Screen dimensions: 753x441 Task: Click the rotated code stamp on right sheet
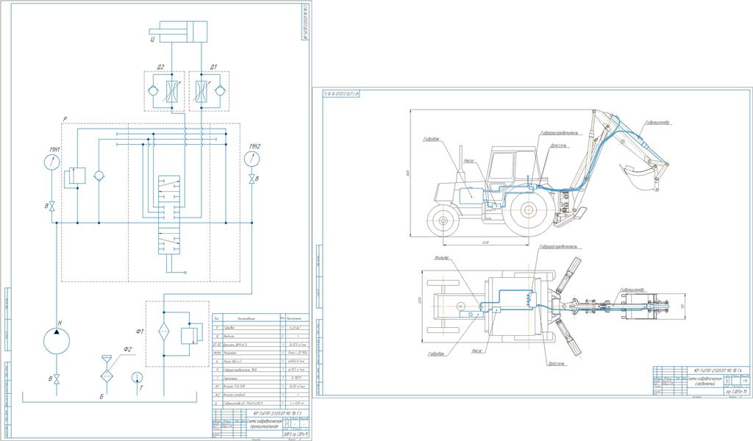[341, 93]
